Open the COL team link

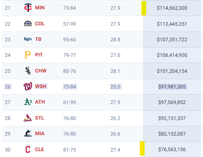coord(40,24)
